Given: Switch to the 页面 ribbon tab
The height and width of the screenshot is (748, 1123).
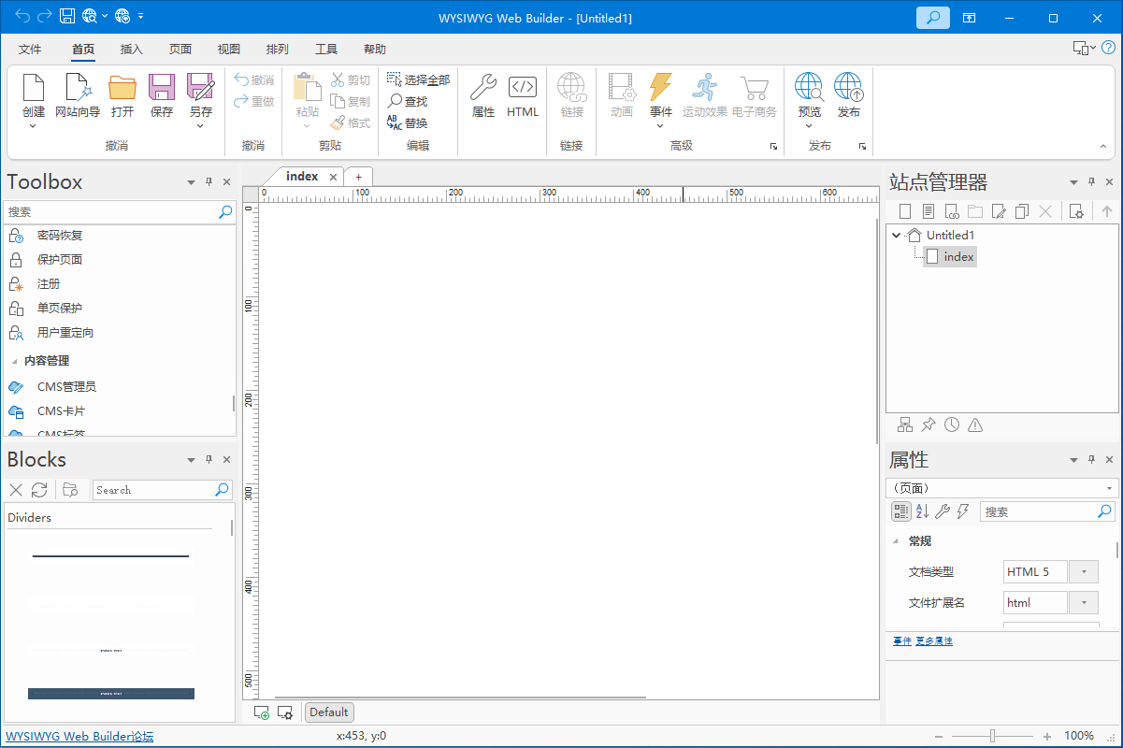Looking at the screenshot, I should tap(180, 50).
